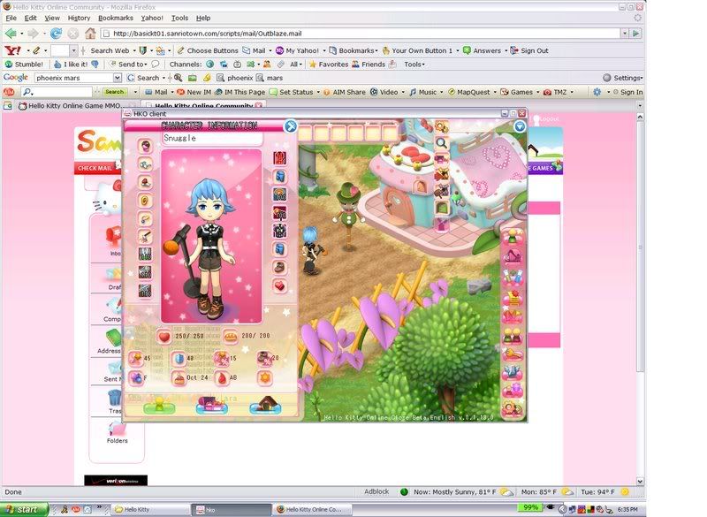Image resolution: width=707 pixels, height=517 pixels.
Task: Click the Snuggle character name field
Action: (x=212, y=139)
